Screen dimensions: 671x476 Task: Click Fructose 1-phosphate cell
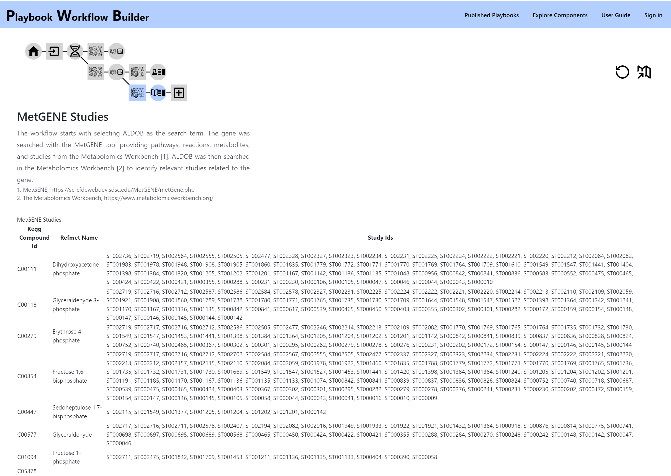[x=67, y=457]
